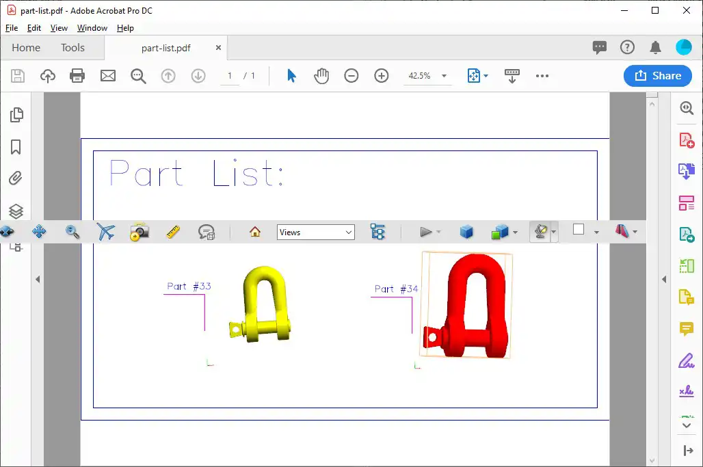
Task: Open notifications bell
Action: click(x=656, y=47)
